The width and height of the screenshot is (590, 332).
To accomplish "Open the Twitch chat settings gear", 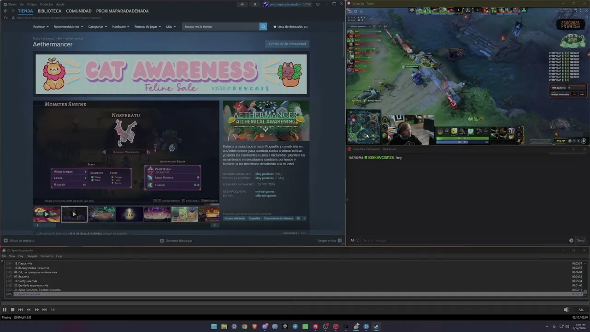I will [572, 240].
